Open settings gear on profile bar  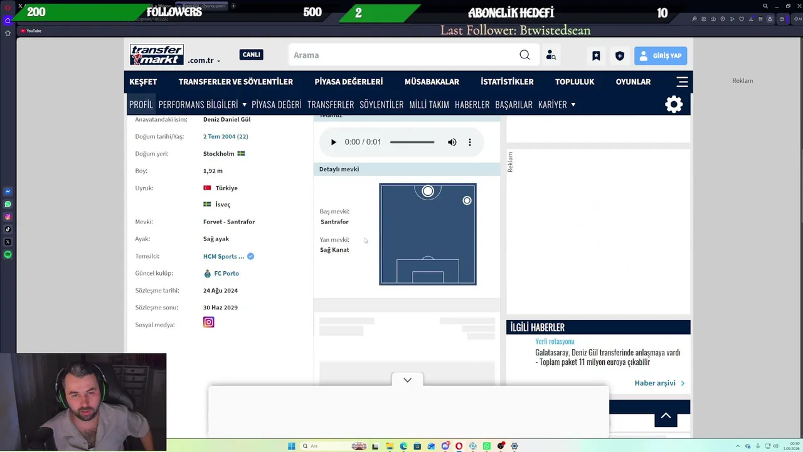pos(674,104)
